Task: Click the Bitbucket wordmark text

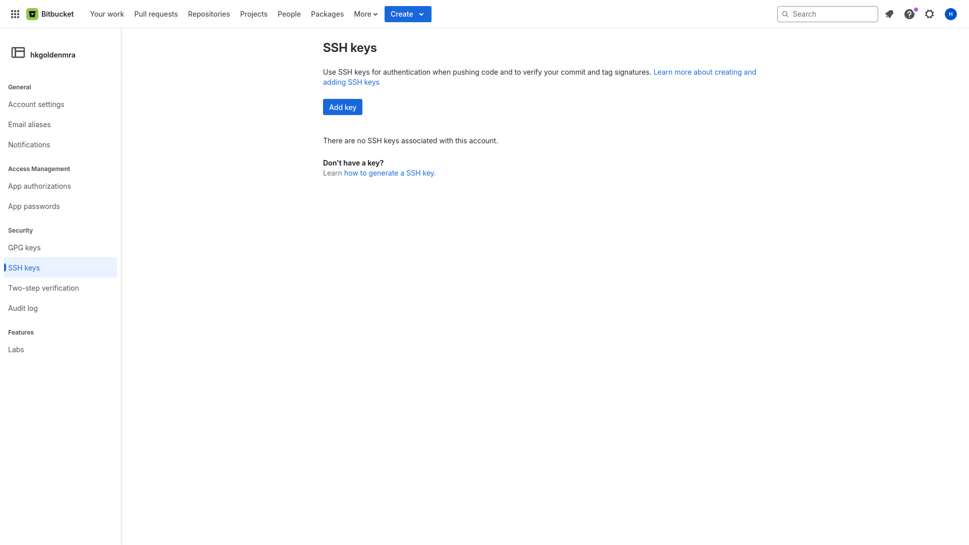Action: [x=58, y=14]
